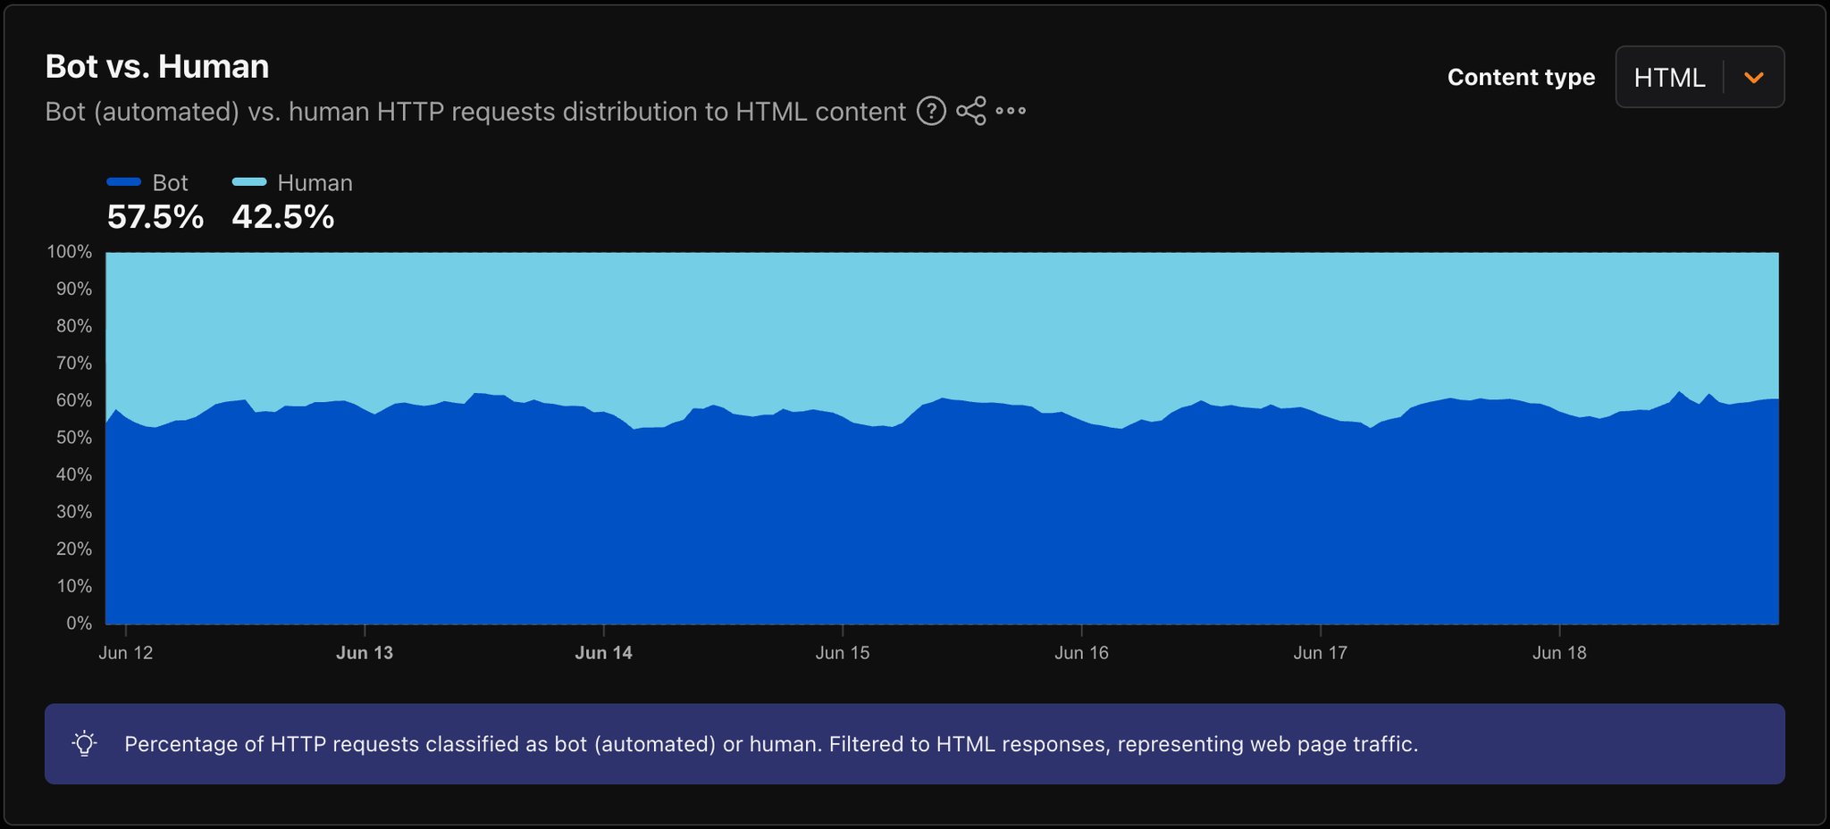
Task: Click the orange chevron in HTML dropdown
Action: point(1754,78)
